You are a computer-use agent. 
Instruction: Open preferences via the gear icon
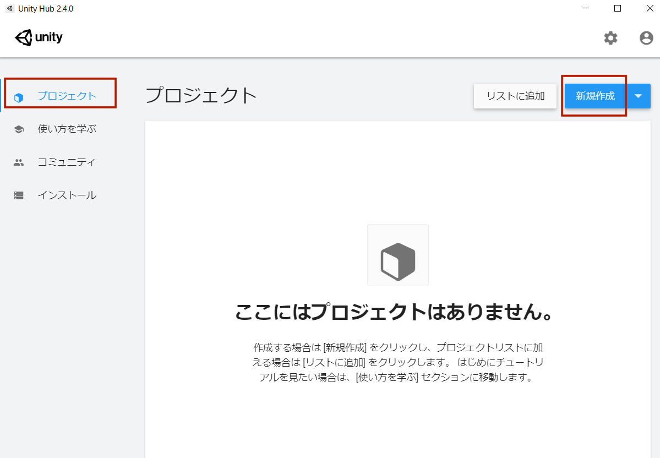pos(610,38)
